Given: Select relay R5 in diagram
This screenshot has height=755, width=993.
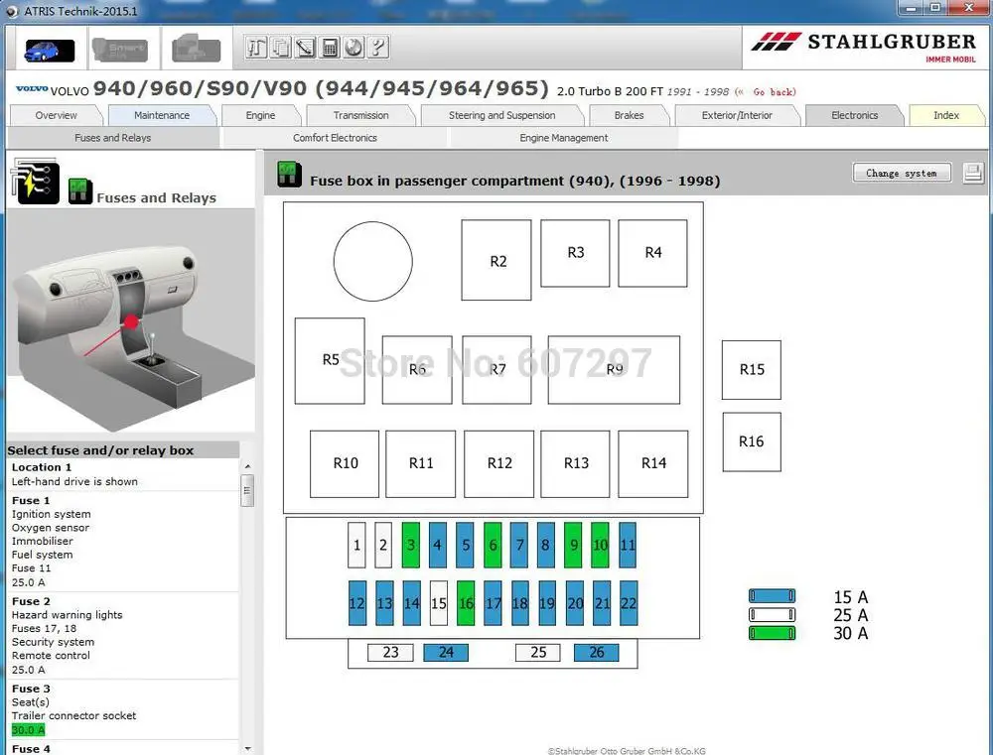Looking at the screenshot, I should tap(330, 361).
